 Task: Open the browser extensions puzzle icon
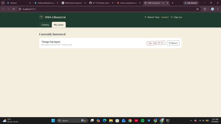click(205, 9)
